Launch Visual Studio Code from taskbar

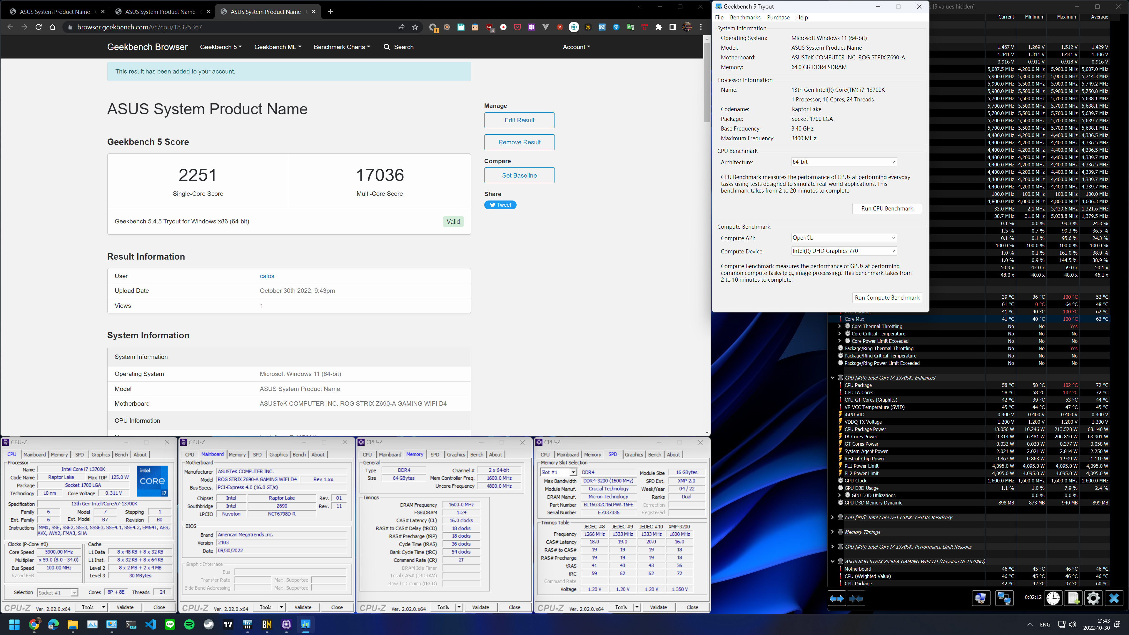point(150,624)
